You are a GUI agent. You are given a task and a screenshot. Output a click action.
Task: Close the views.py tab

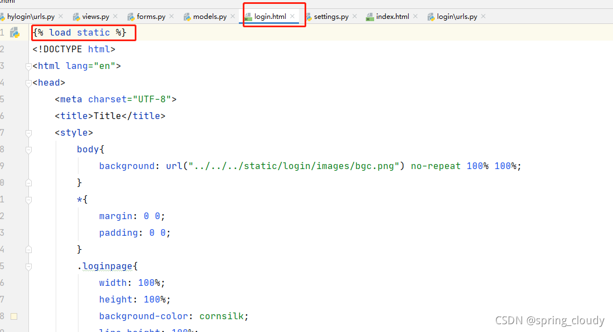(x=115, y=16)
